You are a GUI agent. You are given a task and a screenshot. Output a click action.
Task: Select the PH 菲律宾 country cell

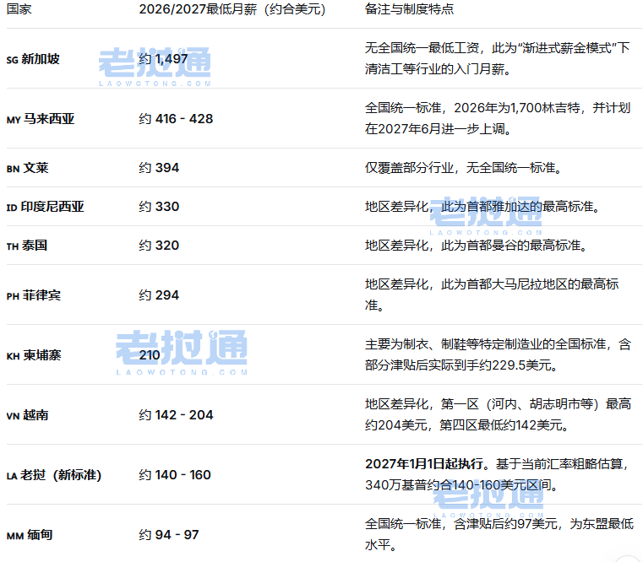pos(34,295)
